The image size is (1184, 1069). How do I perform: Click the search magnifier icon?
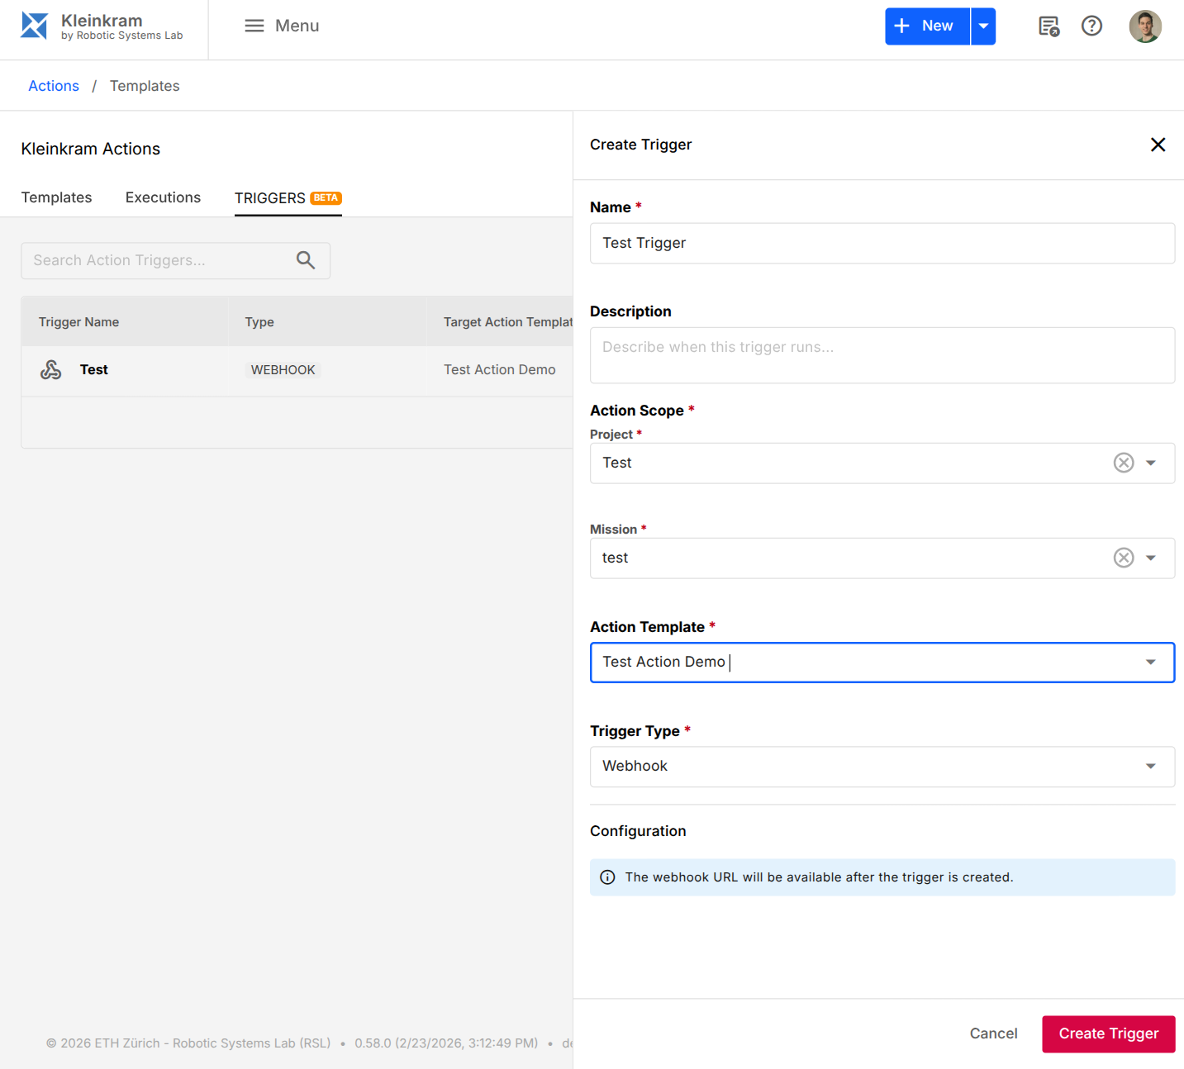[x=306, y=260]
